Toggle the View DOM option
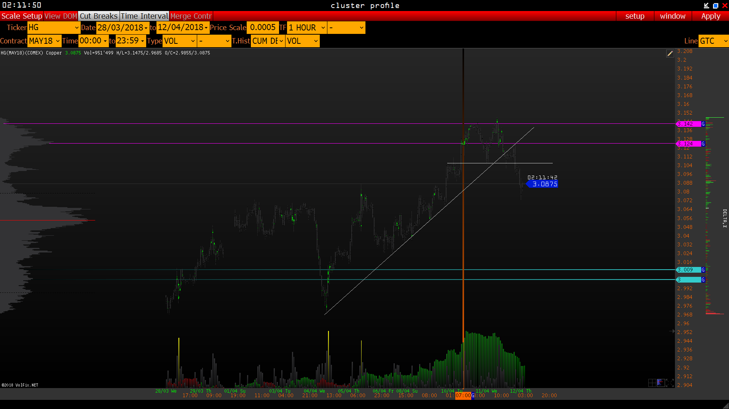 click(61, 16)
